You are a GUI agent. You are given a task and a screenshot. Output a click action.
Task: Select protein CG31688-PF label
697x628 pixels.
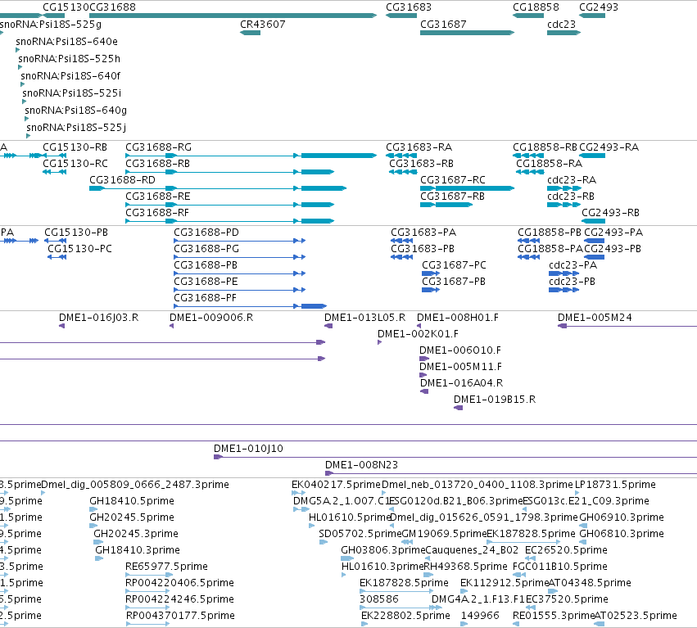point(205,298)
